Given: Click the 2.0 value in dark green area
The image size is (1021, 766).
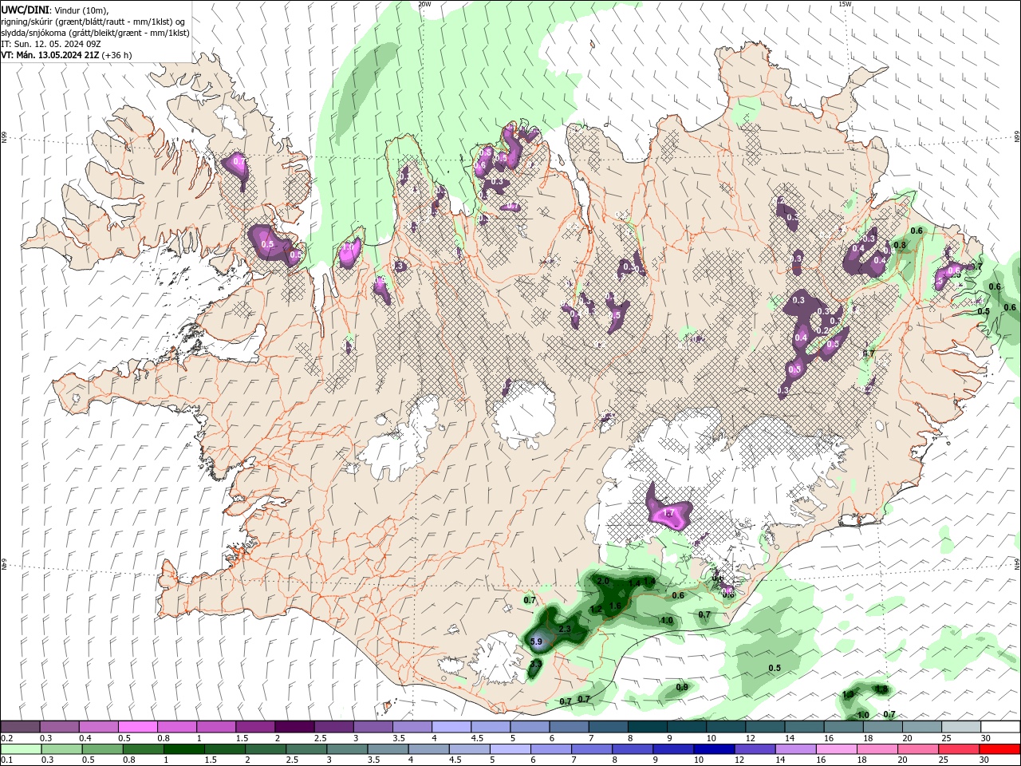Looking at the screenshot, I should click(x=603, y=582).
